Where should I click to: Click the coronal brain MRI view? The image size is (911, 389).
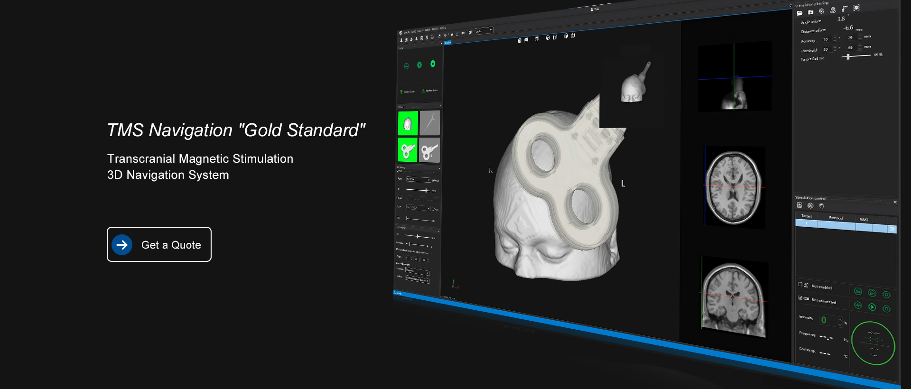point(734,297)
